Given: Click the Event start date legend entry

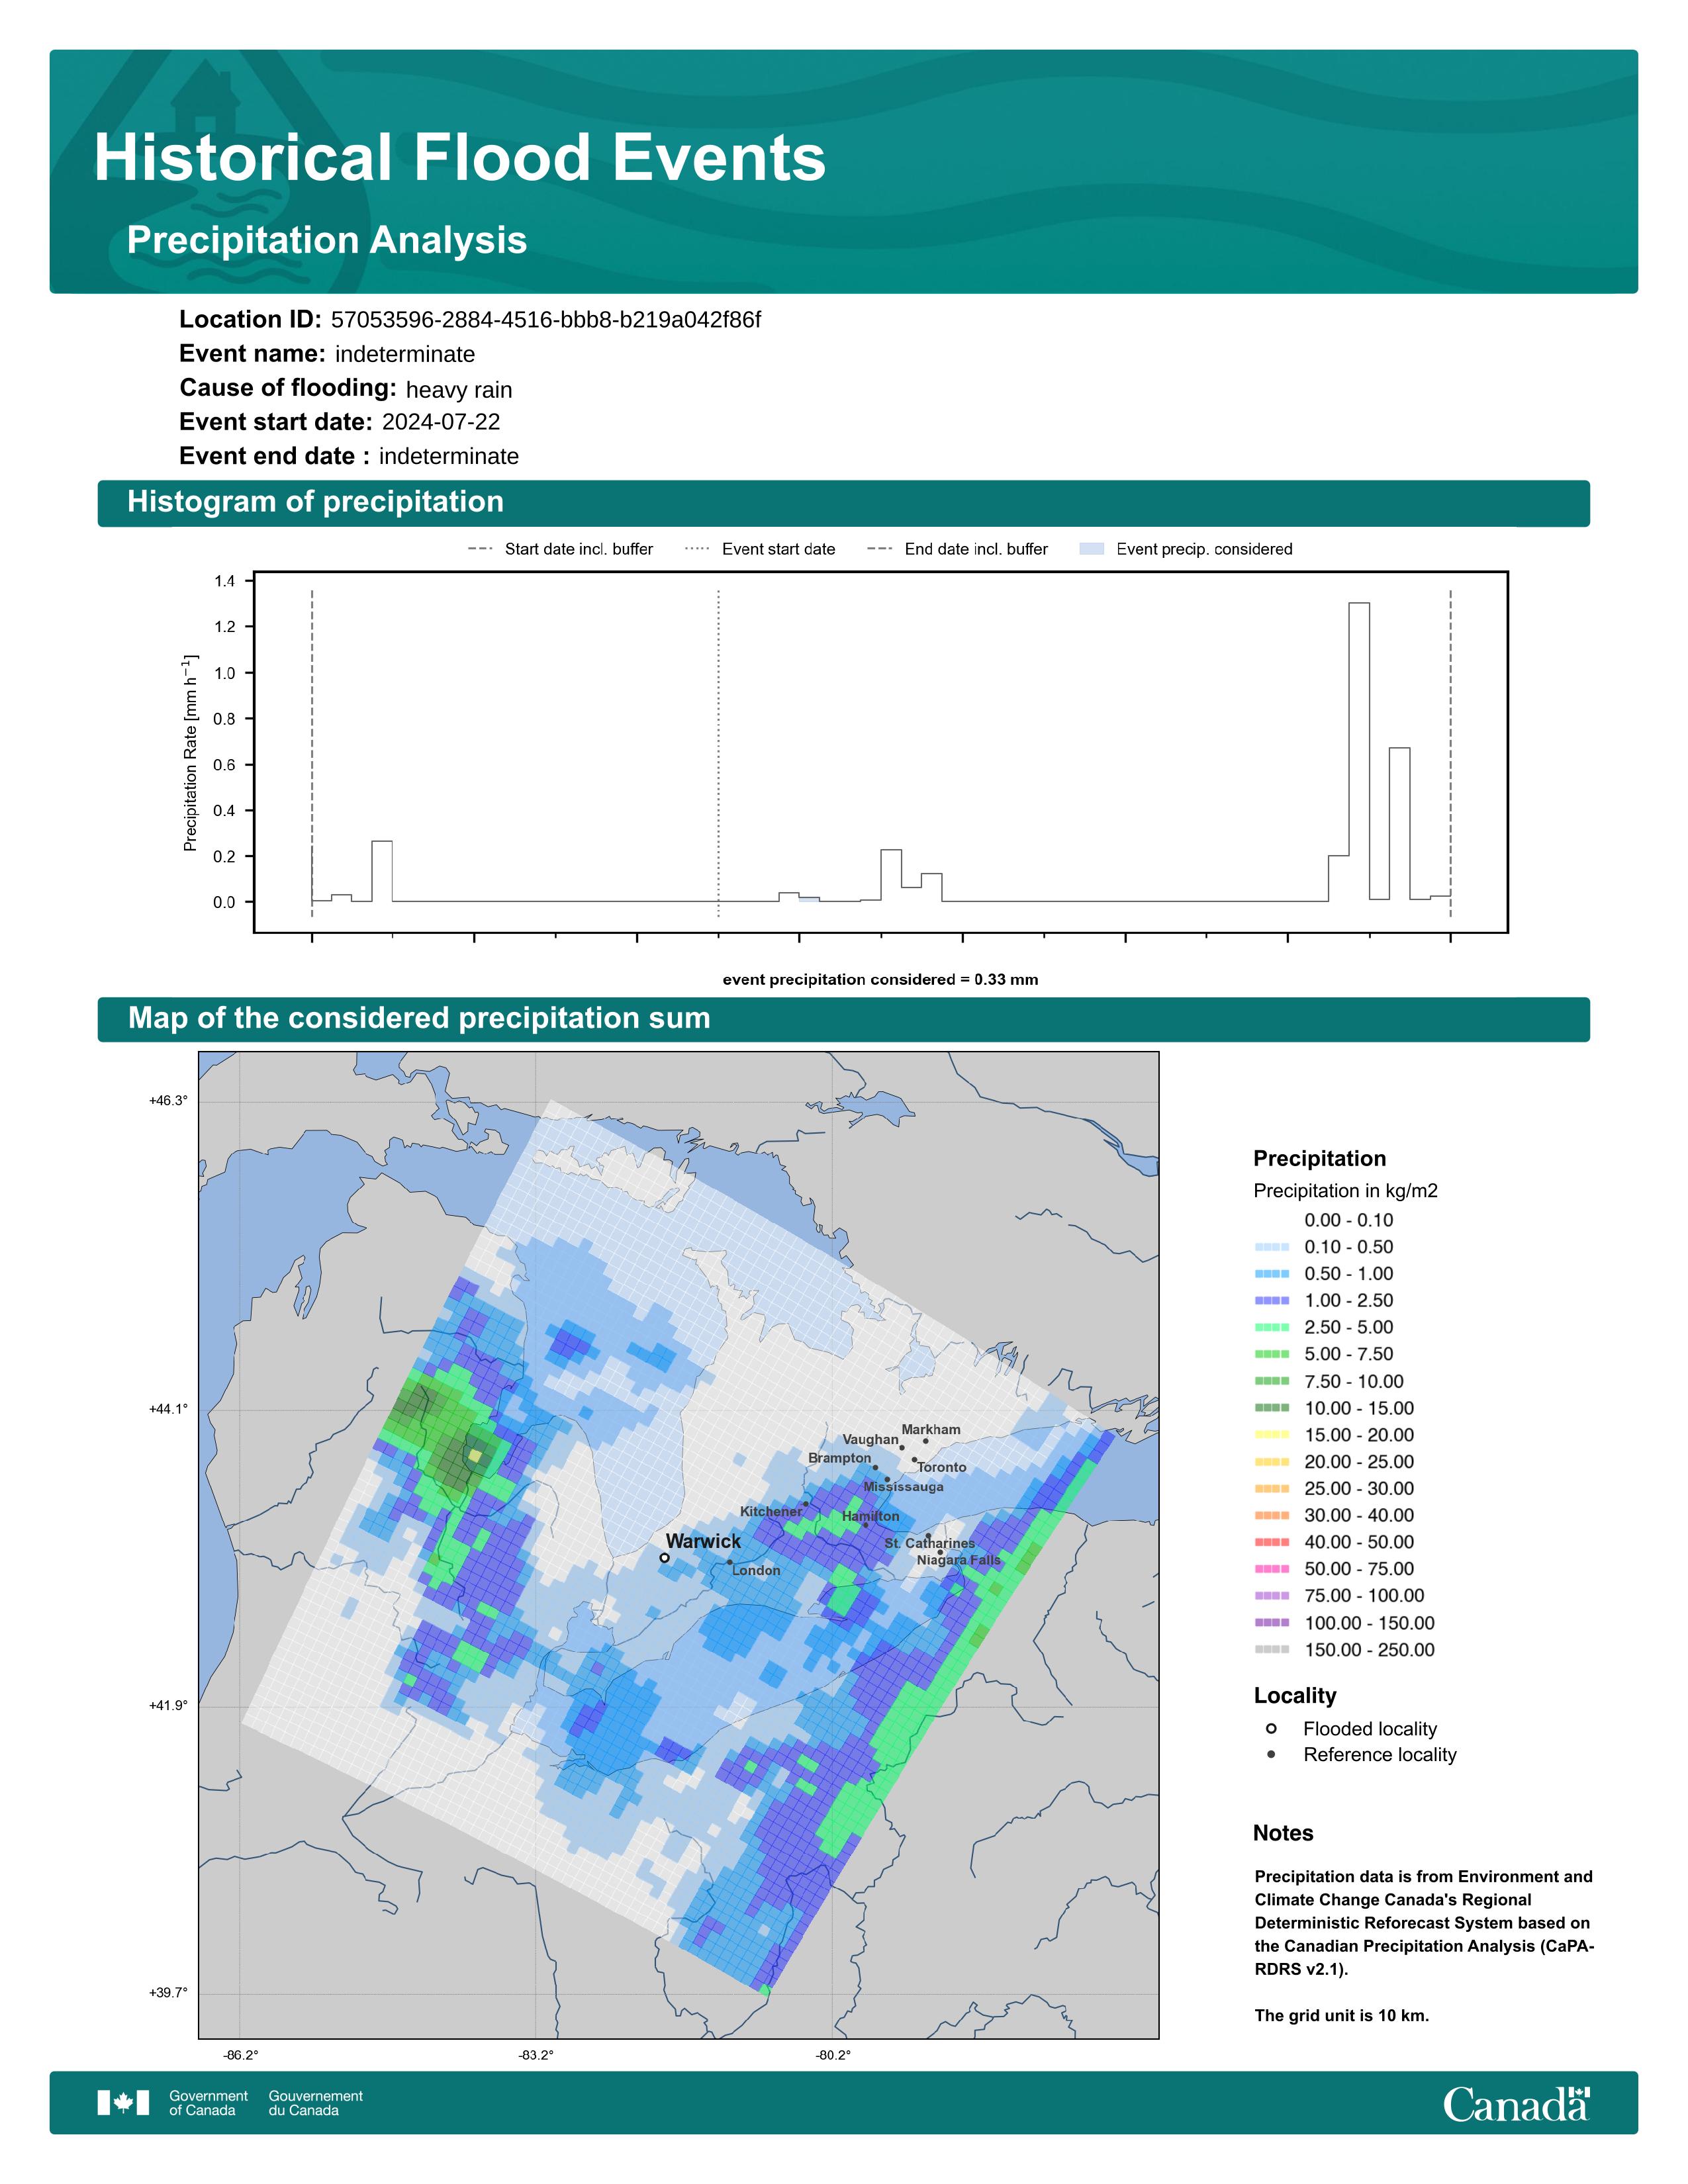Looking at the screenshot, I should (x=760, y=549).
